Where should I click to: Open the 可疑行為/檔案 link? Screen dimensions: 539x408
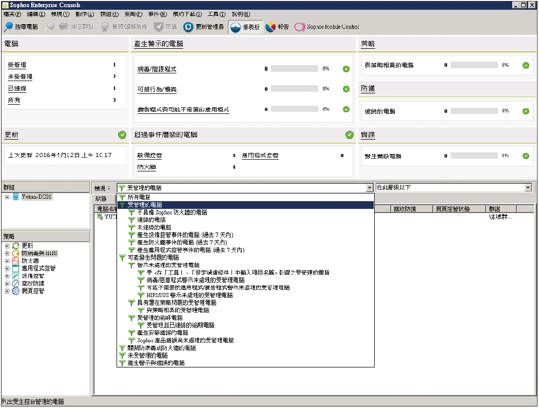pos(157,89)
